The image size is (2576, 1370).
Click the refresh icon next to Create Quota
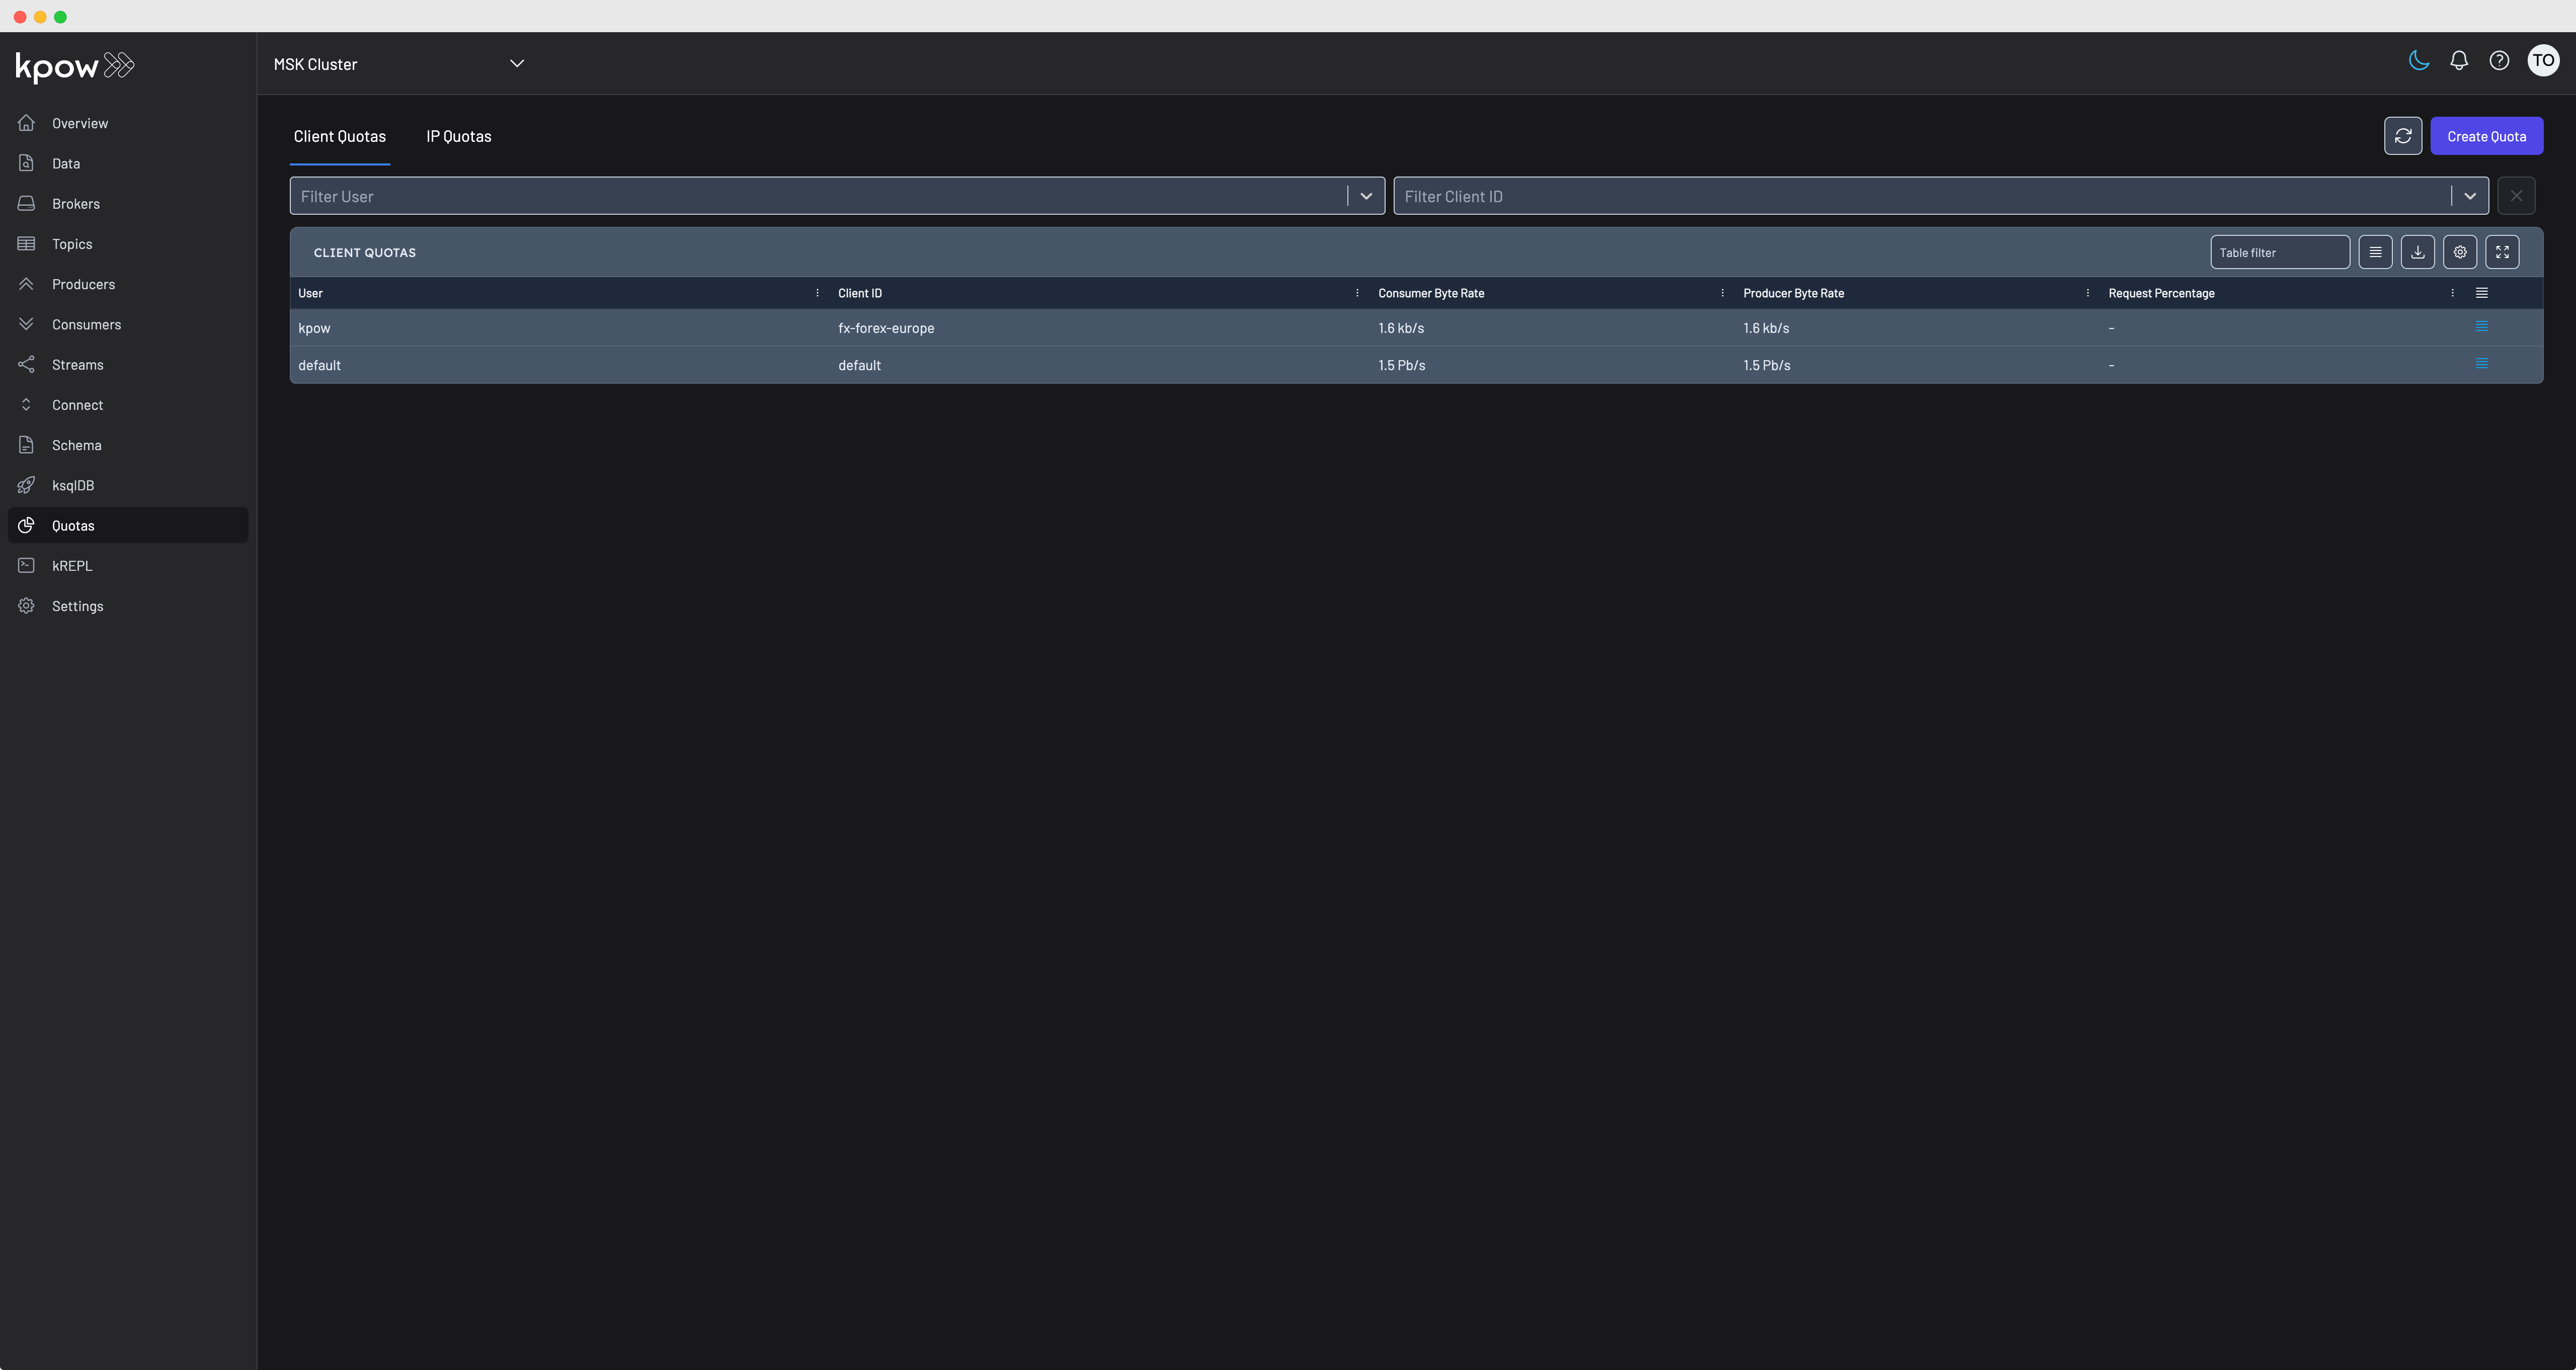(x=2403, y=136)
